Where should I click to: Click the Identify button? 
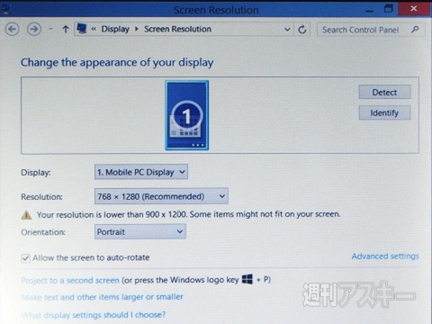pyautogui.click(x=384, y=112)
